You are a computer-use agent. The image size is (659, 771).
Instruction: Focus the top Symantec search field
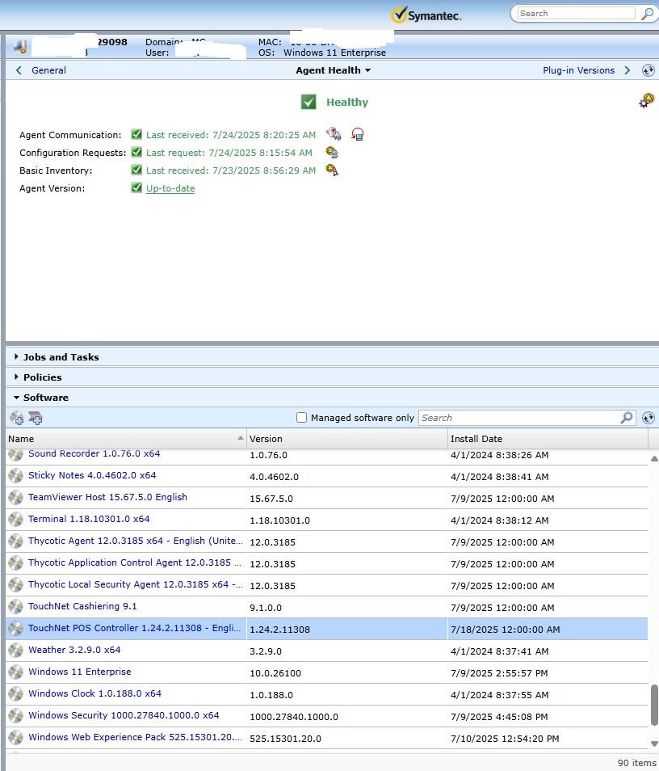coord(576,13)
